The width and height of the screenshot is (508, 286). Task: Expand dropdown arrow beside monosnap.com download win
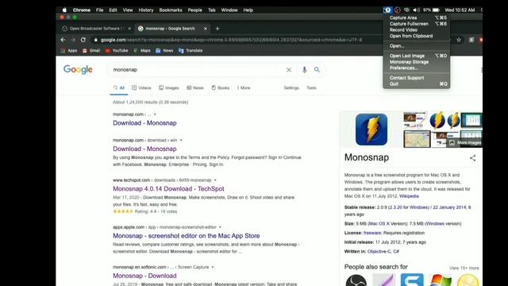coord(181,141)
